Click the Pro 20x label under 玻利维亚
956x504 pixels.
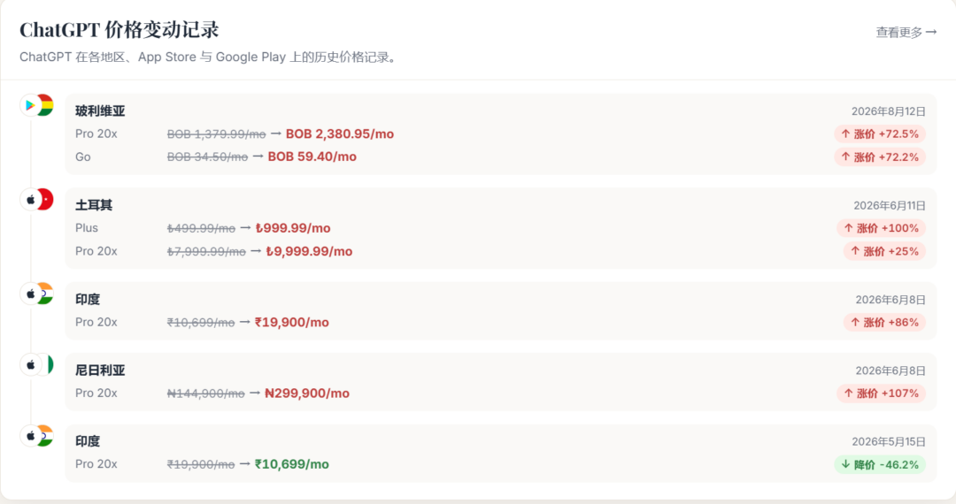tap(96, 134)
